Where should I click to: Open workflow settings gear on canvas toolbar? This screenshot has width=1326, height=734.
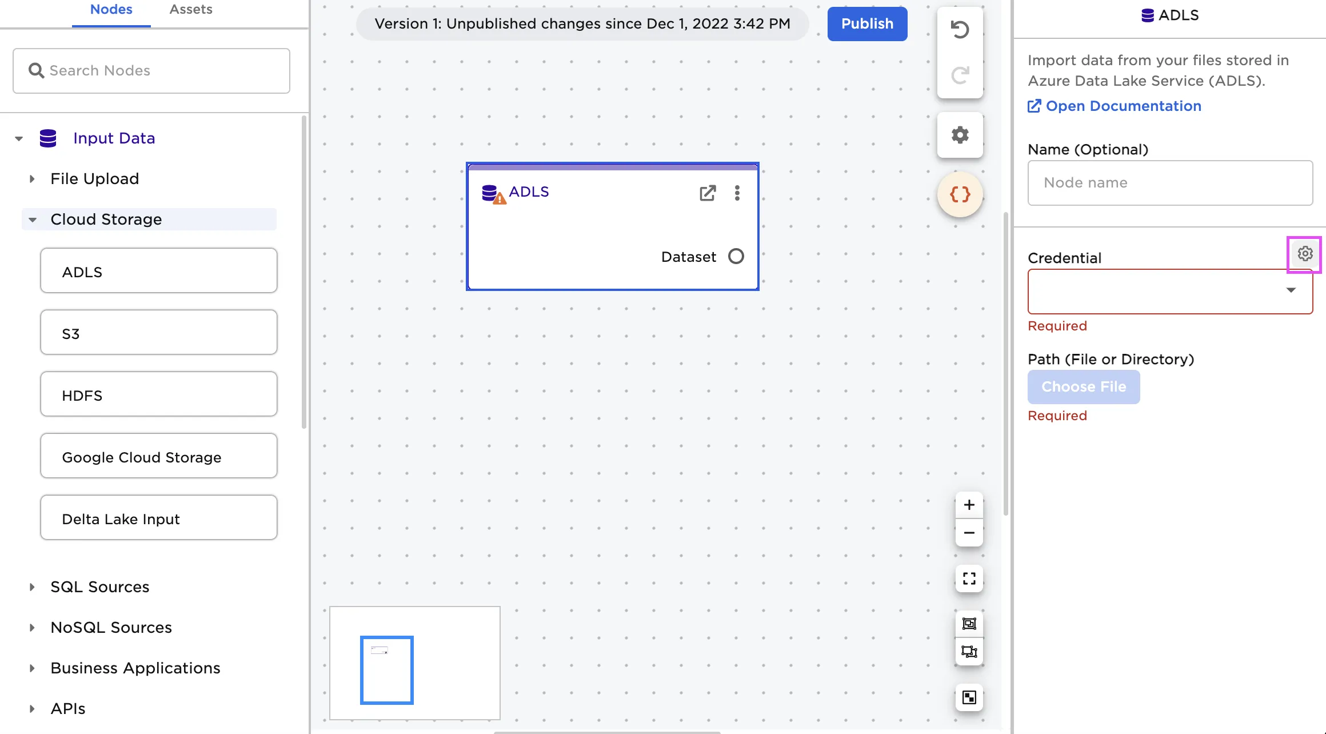point(960,135)
